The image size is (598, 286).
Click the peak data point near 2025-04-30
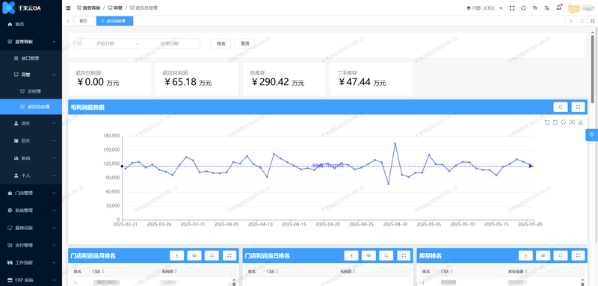click(395, 143)
